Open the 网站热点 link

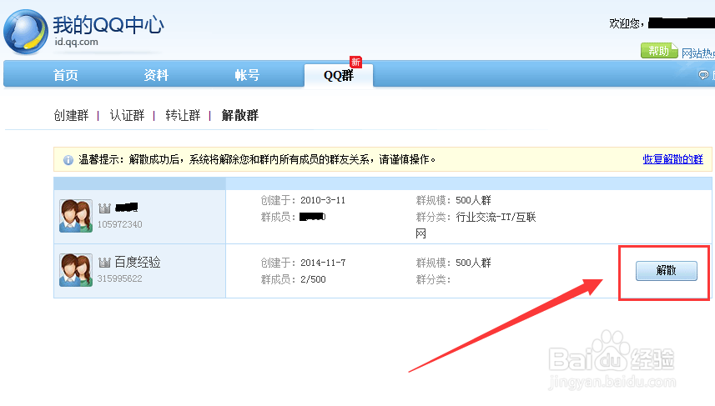pos(698,53)
